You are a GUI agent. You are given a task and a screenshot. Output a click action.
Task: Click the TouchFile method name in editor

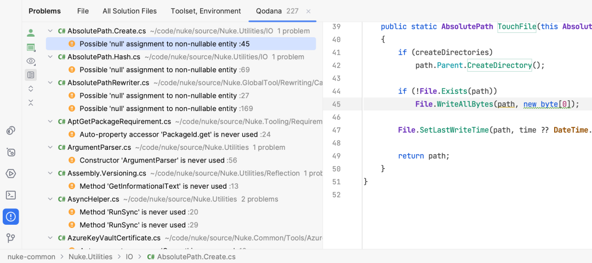[517, 26]
